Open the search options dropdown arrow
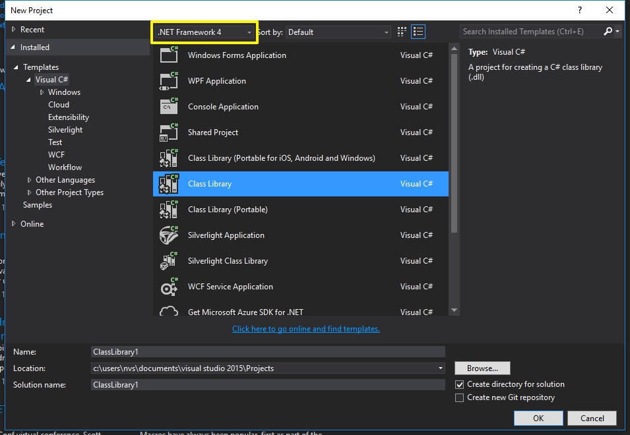Viewport: 630px width, 435px height. [617, 31]
